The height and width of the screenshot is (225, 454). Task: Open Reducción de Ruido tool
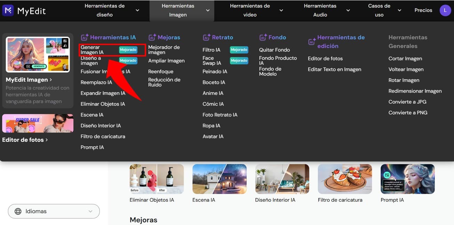tap(164, 82)
